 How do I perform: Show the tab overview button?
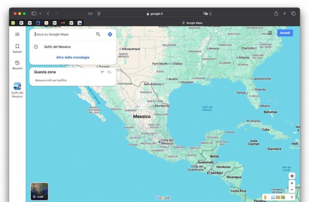293,13
